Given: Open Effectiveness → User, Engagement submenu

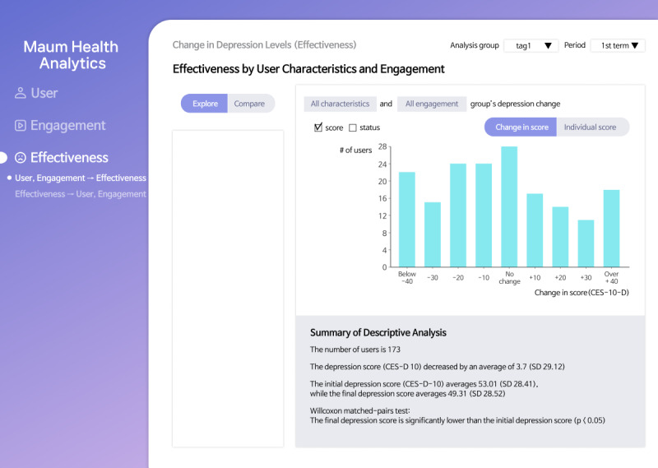Looking at the screenshot, I should click(81, 194).
